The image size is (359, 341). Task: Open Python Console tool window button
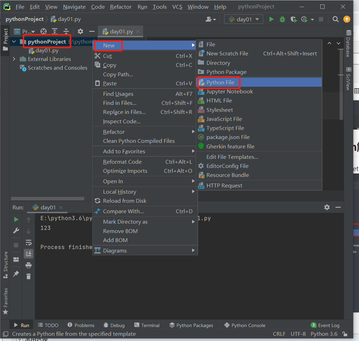pos(245,325)
